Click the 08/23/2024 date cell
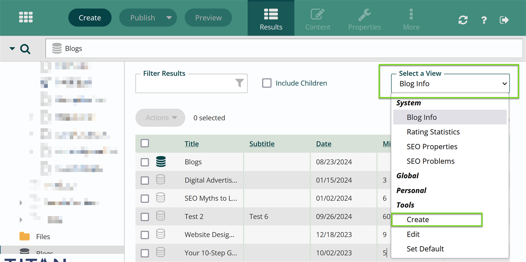This screenshot has width=526, height=262. click(334, 162)
